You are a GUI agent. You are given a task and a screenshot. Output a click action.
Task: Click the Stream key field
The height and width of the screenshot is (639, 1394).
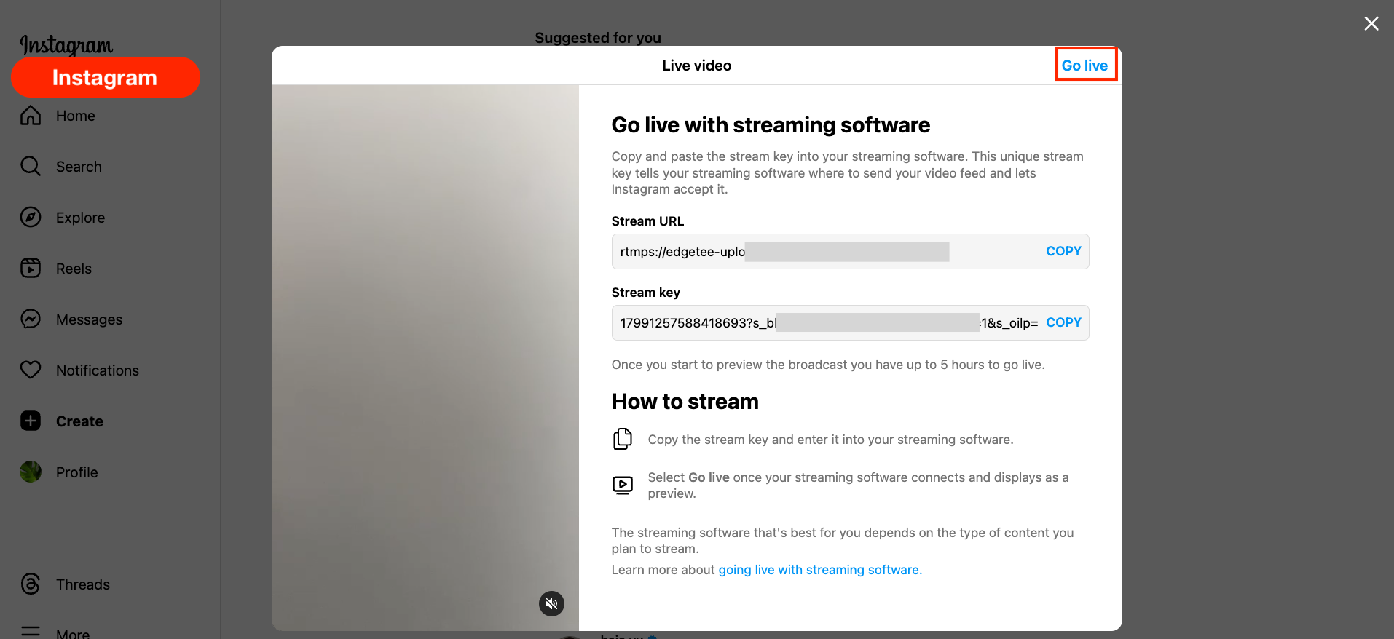pos(850,323)
